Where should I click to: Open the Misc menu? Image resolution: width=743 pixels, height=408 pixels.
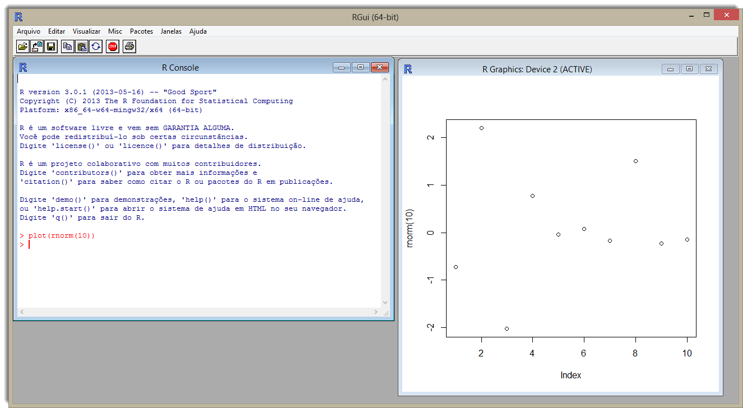click(115, 31)
